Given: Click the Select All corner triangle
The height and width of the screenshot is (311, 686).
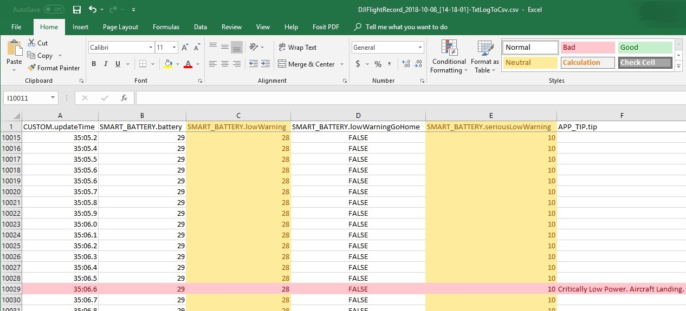Looking at the screenshot, I should (16, 116).
